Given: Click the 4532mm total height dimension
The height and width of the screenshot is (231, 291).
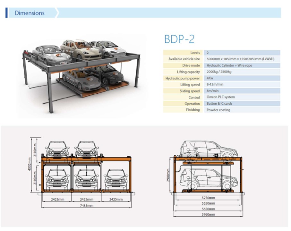Looking at the screenshot, I should click(29, 164).
